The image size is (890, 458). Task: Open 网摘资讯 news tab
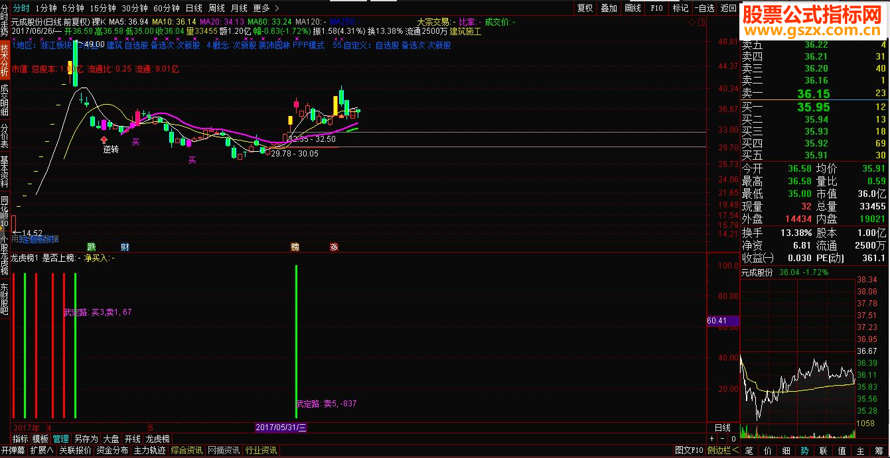pyautogui.click(x=224, y=451)
